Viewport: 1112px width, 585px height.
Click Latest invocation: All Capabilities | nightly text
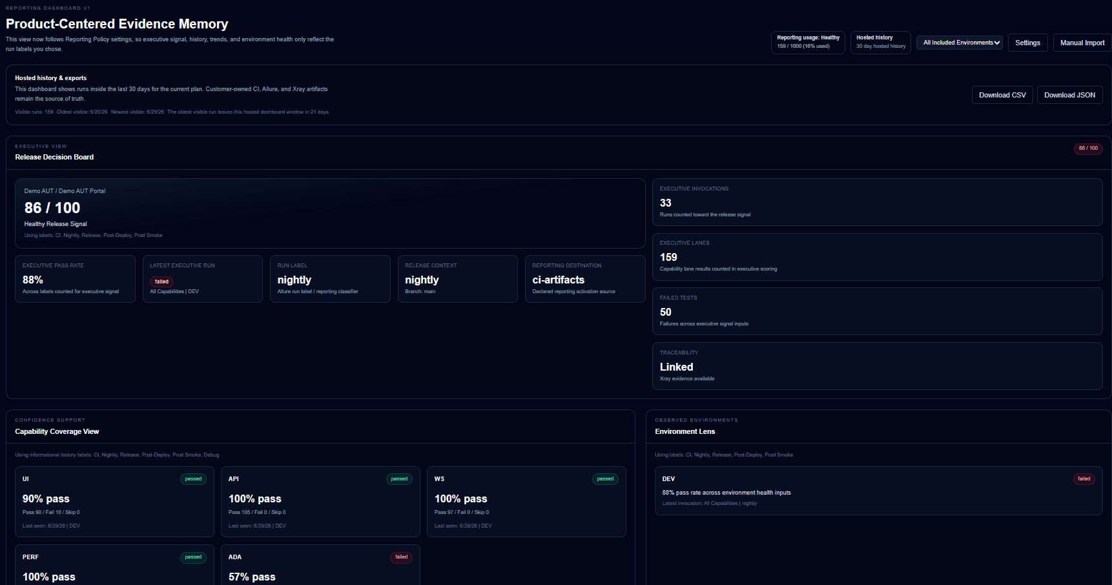pyautogui.click(x=710, y=504)
